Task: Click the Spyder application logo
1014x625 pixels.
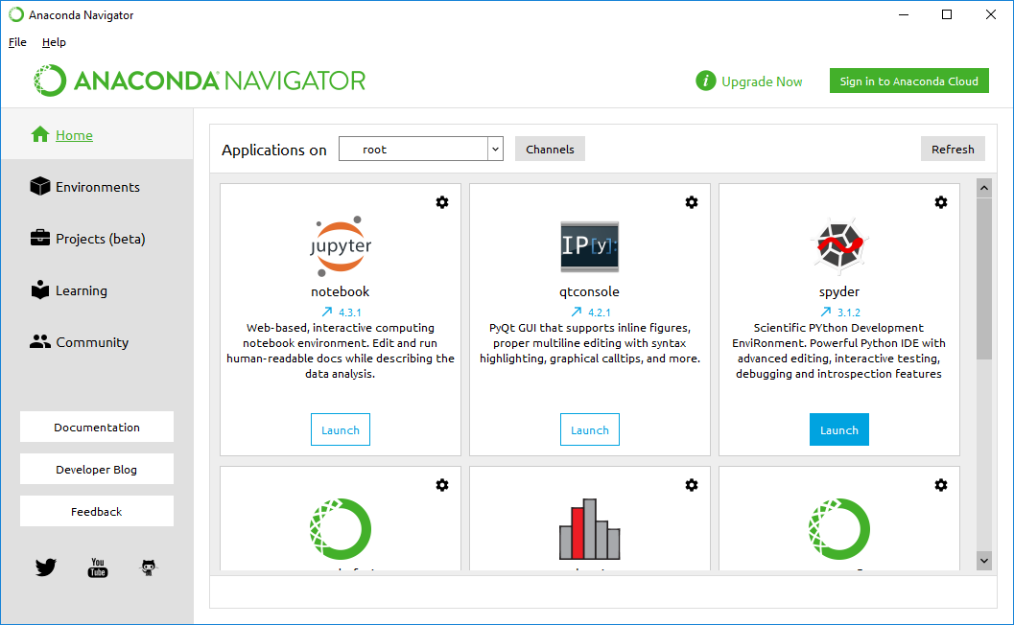Action: (x=838, y=245)
